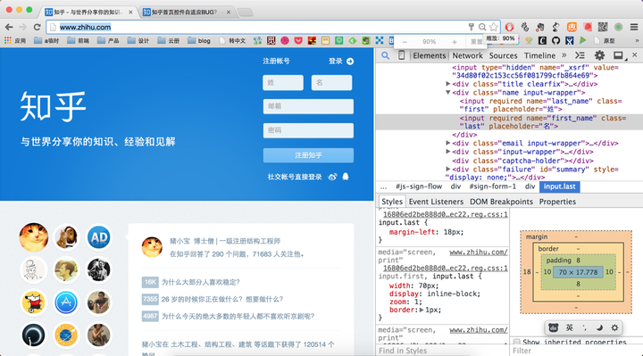Zoom in with the plus button in zoom popup
The height and width of the screenshot is (356, 643).
455,42
